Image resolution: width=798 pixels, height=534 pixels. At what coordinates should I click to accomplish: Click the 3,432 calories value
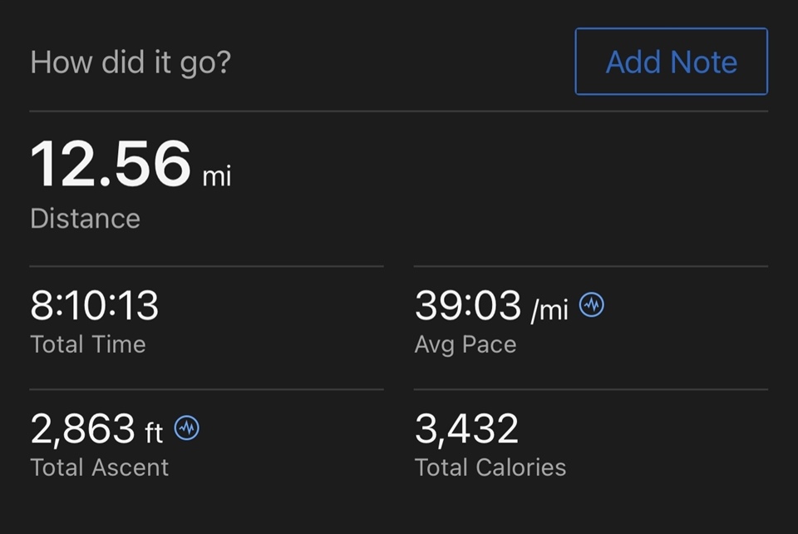[466, 429]
